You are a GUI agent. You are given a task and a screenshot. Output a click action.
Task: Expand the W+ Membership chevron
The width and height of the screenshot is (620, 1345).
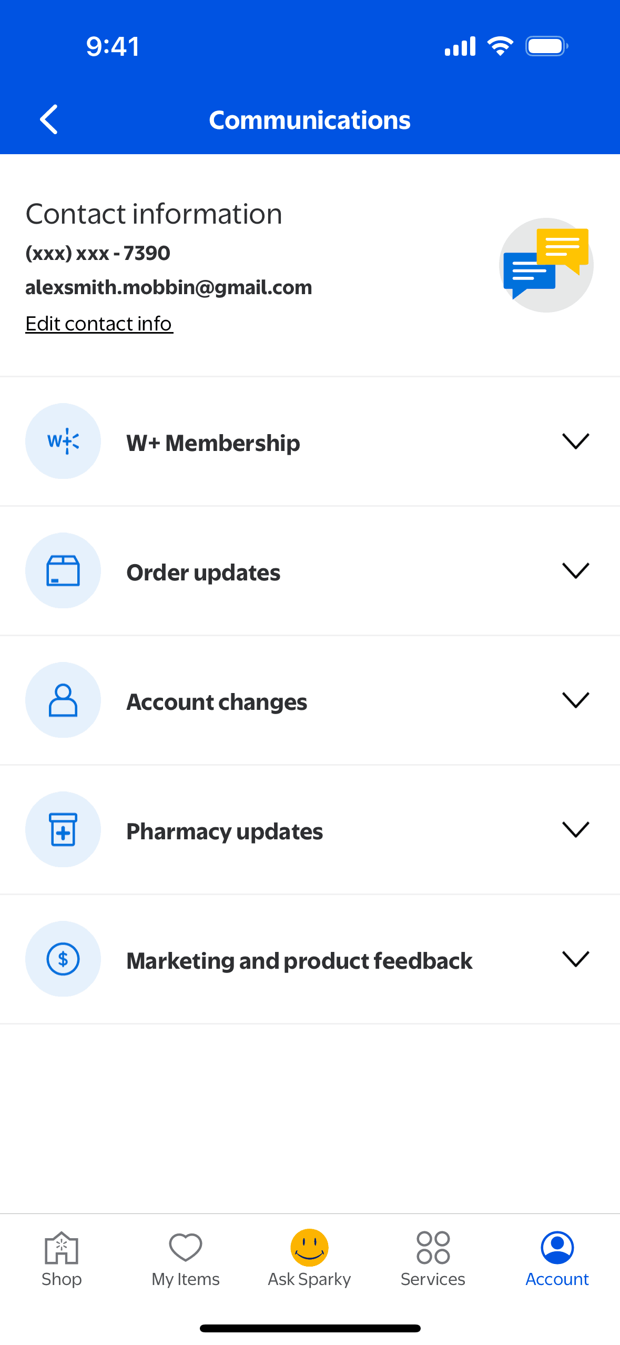tap(575, 441)
